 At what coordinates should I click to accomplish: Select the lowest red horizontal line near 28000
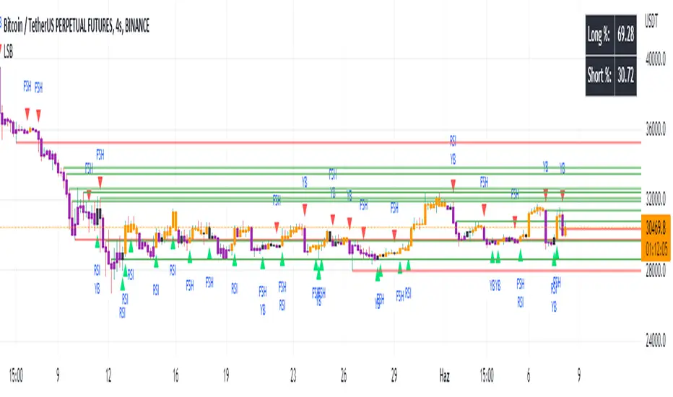tap(497, 271)
